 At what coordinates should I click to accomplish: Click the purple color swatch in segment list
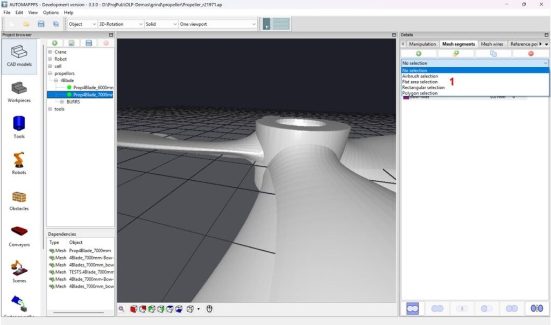406,97
